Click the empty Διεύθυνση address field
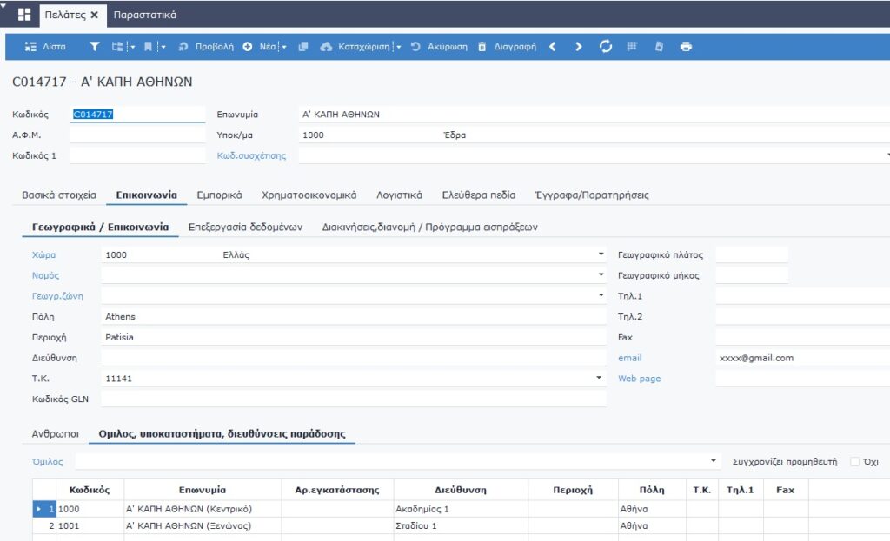This screenshot has height=541, width=890. pyautogui.click(x=354, y=358)
